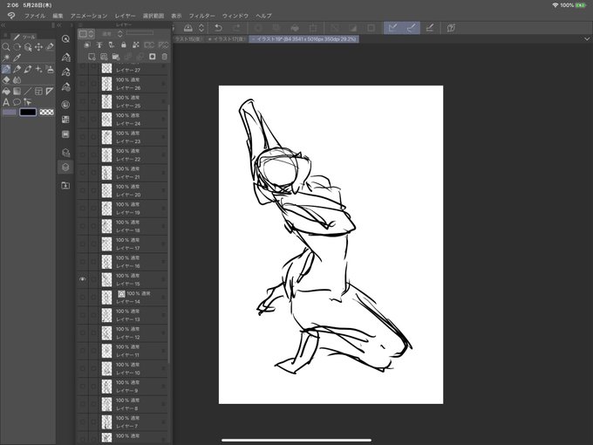This screenshot has height=445, width=593.
Task: Switch to the イラスト17 canvas tab
Action: pos(228,39)
